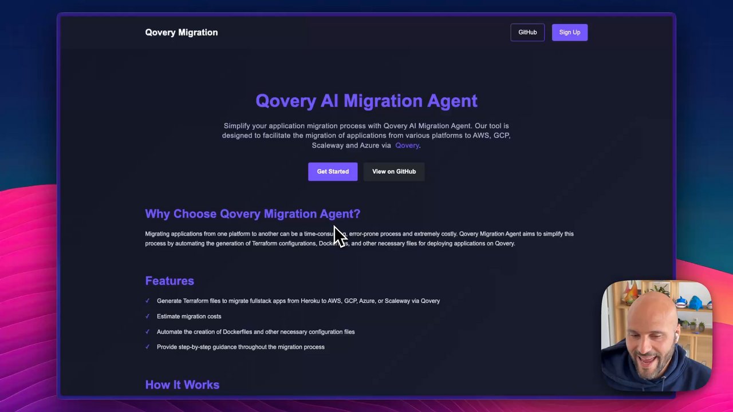The width and height of the screenshot is (733, 412).
Task: Click checkmark beside Estimate migration costs
Action: (147, 316)
